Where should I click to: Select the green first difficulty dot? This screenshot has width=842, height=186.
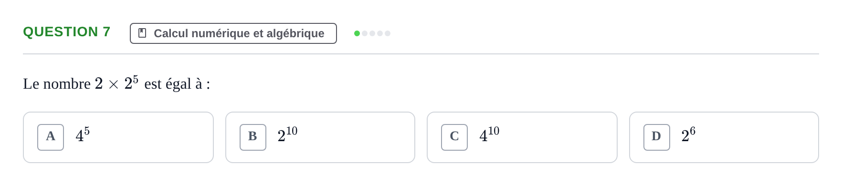357,33
